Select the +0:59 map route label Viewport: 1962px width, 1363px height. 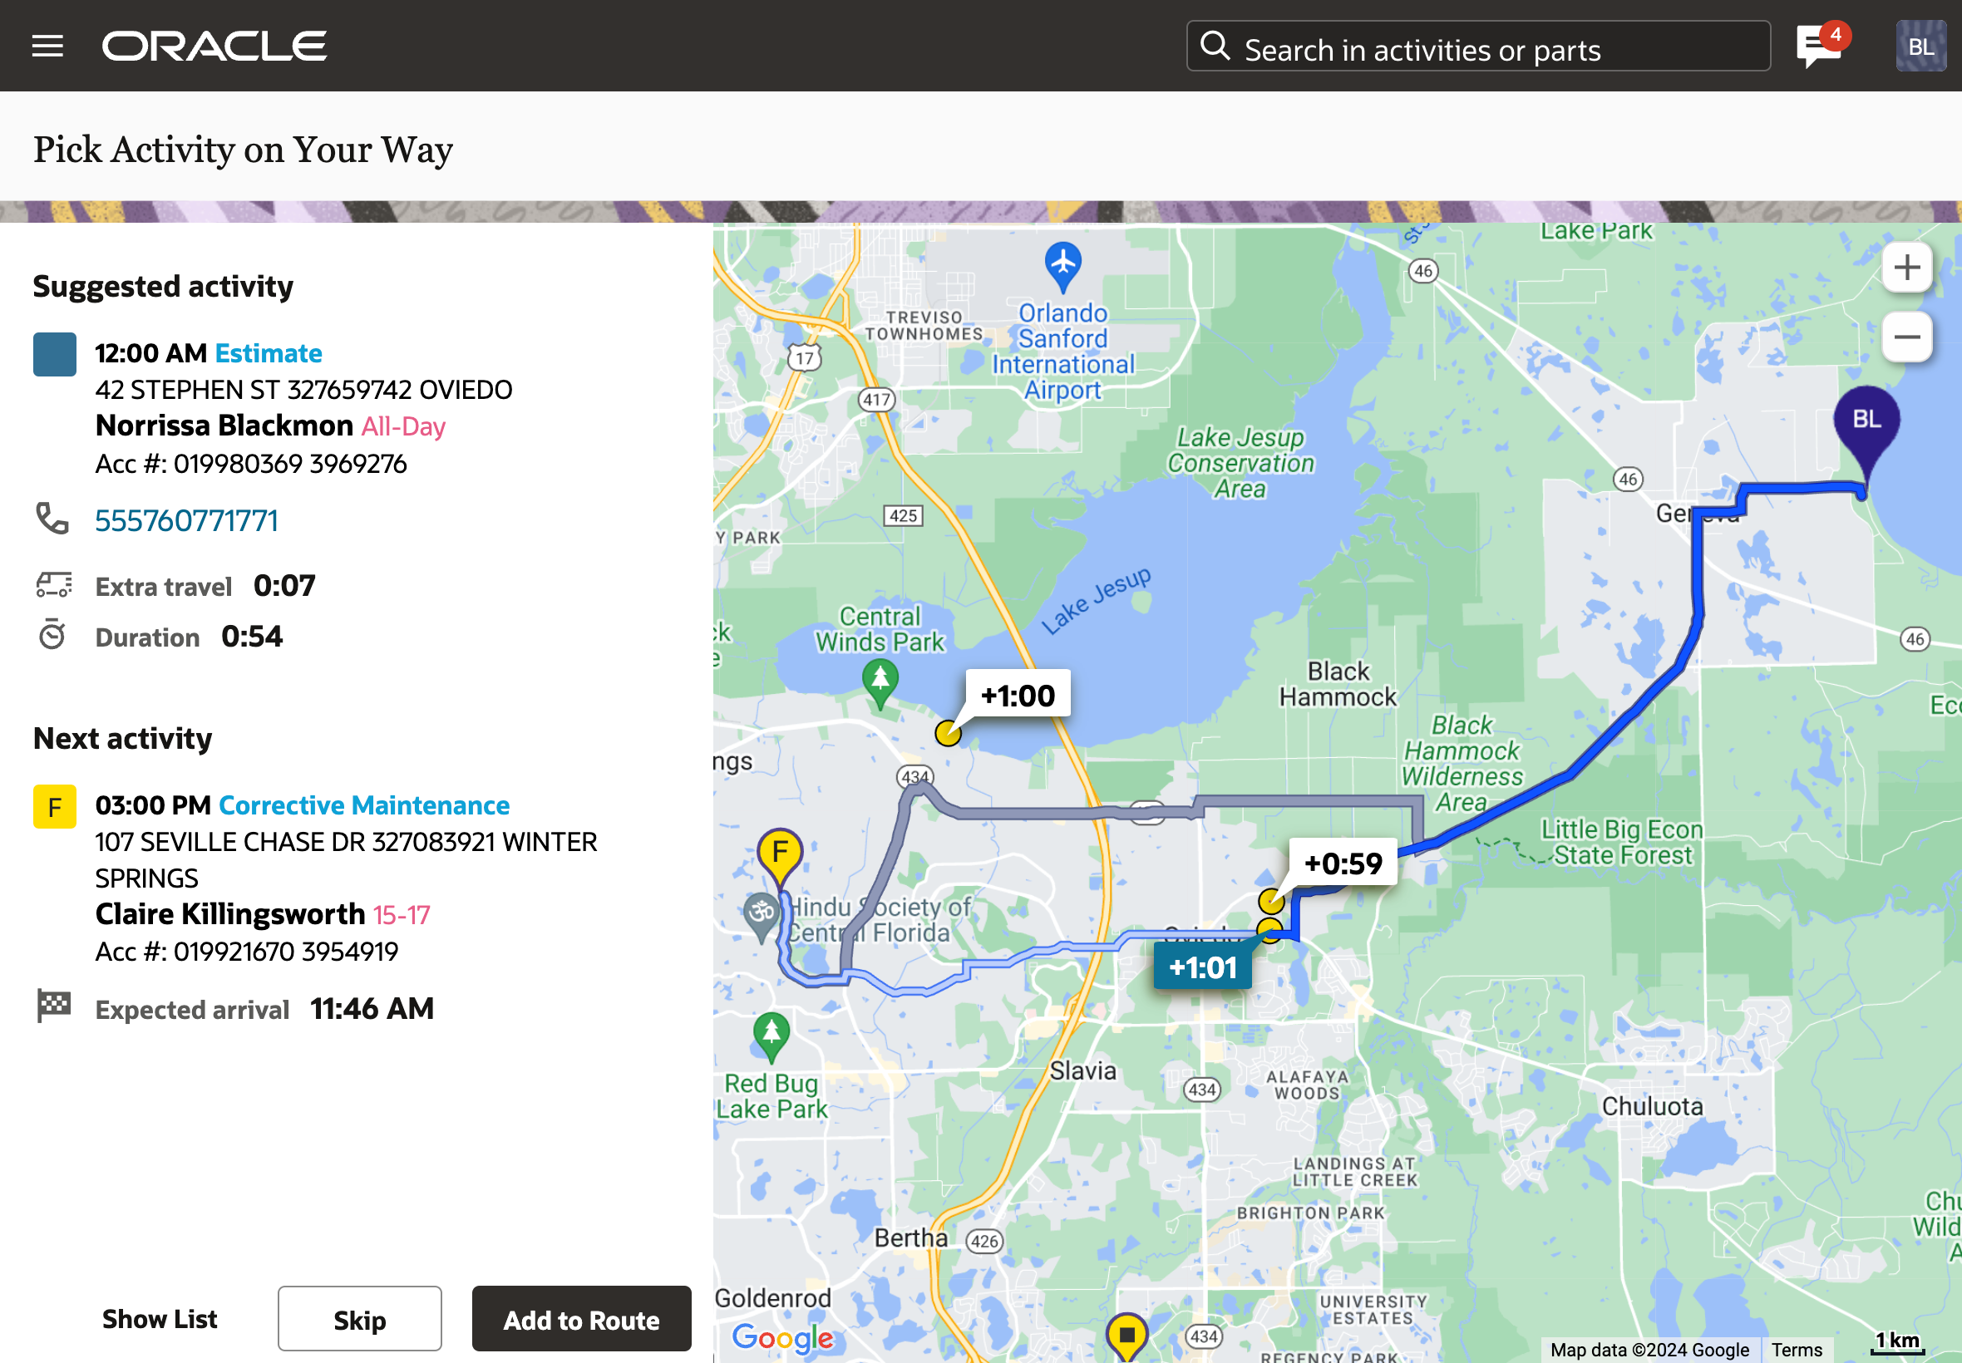pyautogui.click(x=1343, y=864)
